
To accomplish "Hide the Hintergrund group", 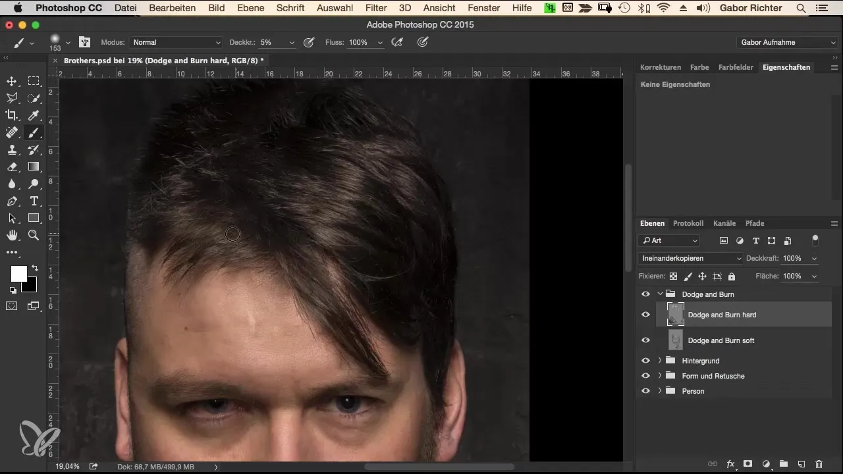I will [645, 361].
